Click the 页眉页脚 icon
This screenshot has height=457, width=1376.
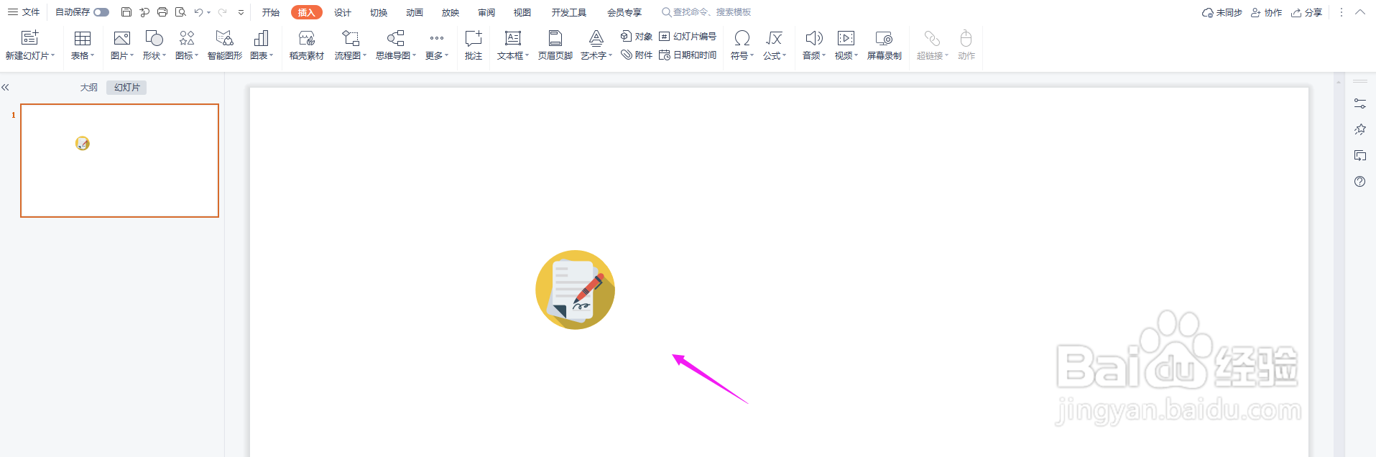click(x=555, y=38)
